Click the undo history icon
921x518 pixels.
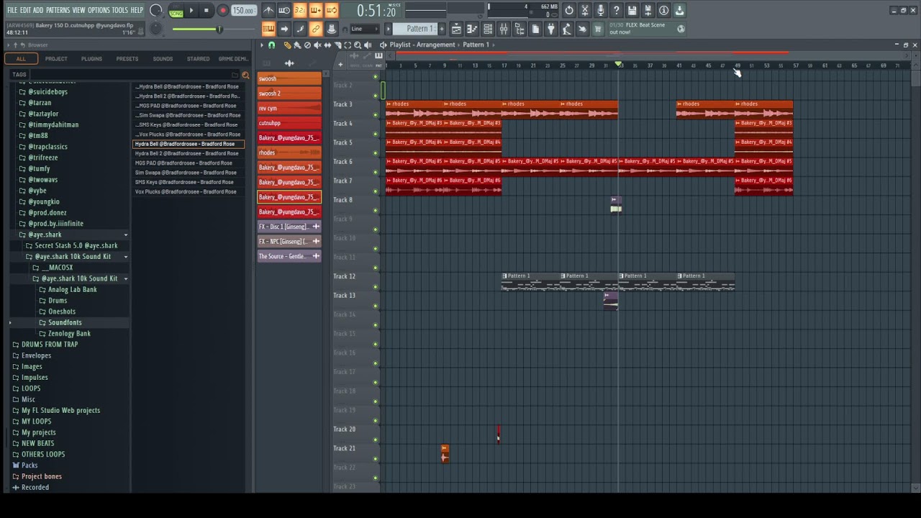click(x=569, y=11)
